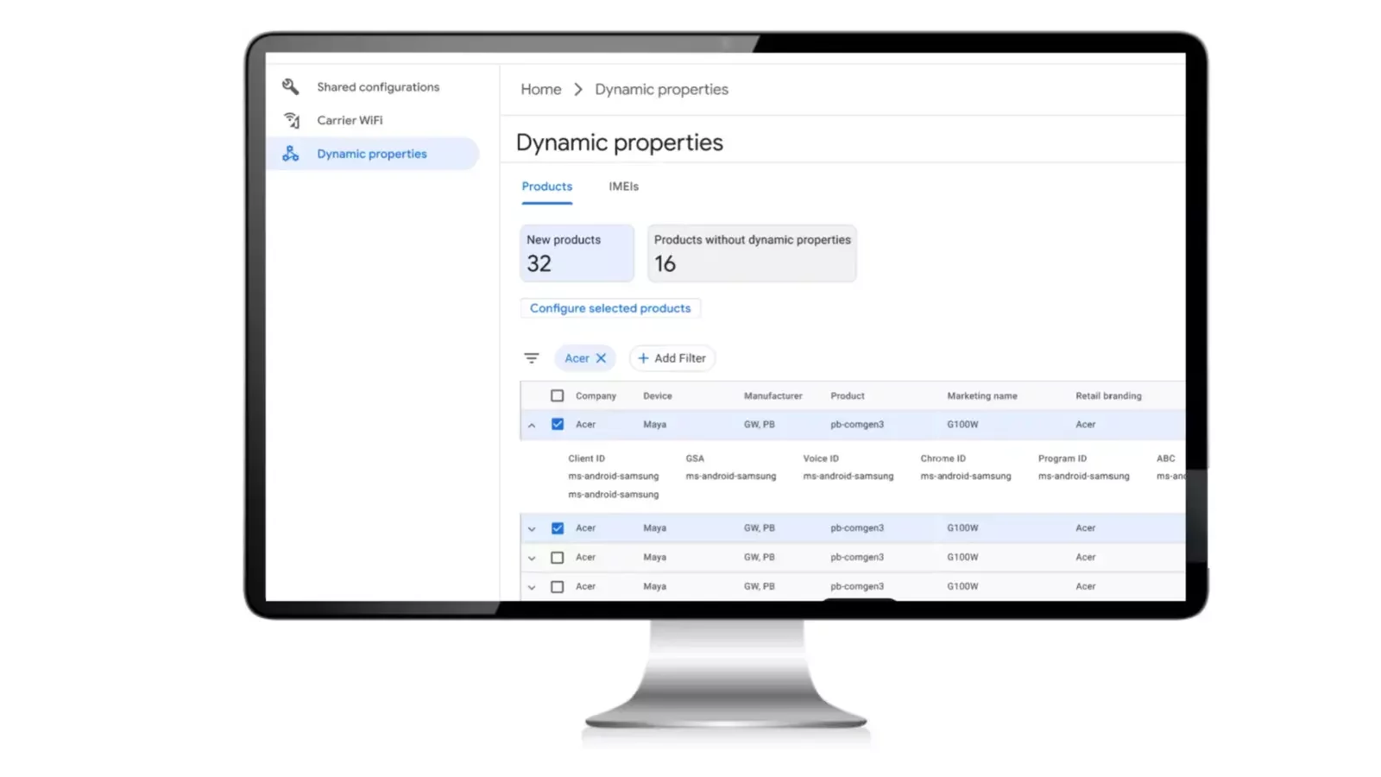1381x777 pixels.
Task: Click Configure selected products button
Action: click(610, 308)
